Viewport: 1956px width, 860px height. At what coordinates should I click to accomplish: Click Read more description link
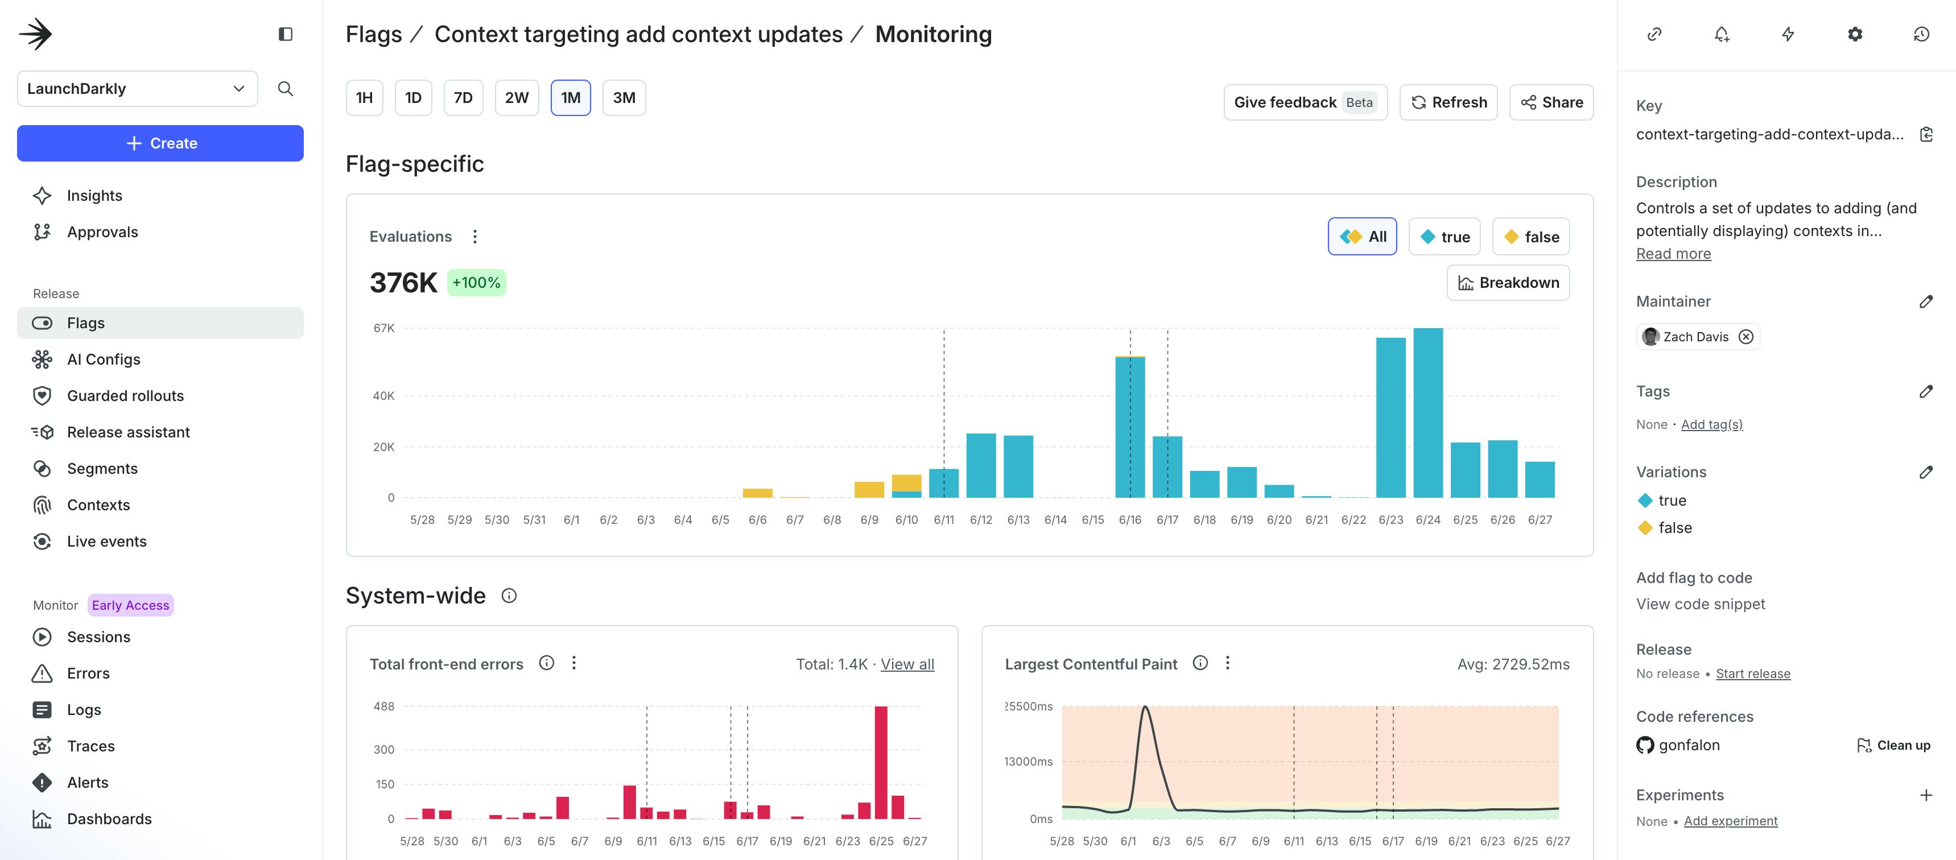(x=1673, y=254)
